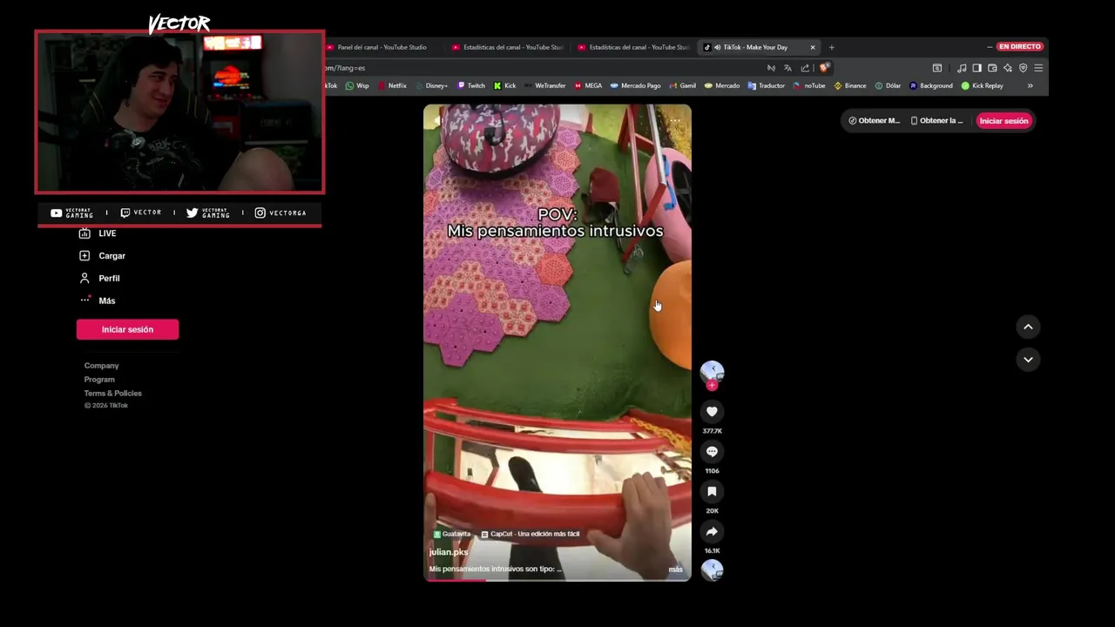Expand the Company footer section

[102, 366]
